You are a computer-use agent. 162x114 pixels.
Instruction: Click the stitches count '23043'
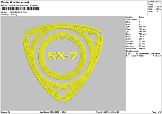click(158, 2)
